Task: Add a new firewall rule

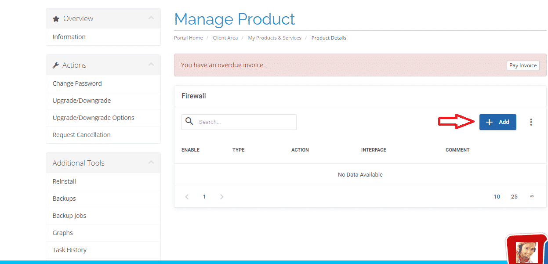Action: coord(497,122)
